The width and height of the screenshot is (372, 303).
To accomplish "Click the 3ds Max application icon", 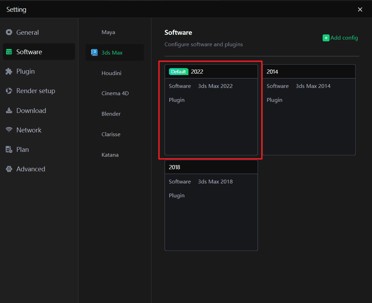I will tap(94, 52).
